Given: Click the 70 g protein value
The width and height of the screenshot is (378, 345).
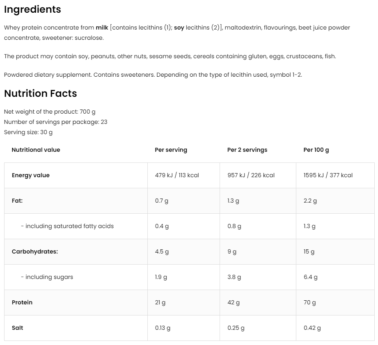Looking at the screenshot, I should point(309,302).
